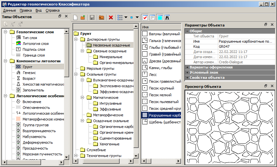Select the 'Генезис' icon in object types
The width and height of the screenshot is (277, 167).
(x=18, y=73)
